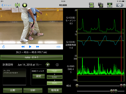126x94 pixels.
Task: Tap the 12:26 clock in status bar
Action: 63,1
